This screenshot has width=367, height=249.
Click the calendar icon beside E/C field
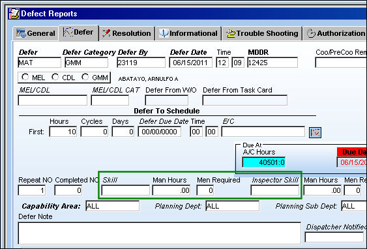(x=315, y=132)
